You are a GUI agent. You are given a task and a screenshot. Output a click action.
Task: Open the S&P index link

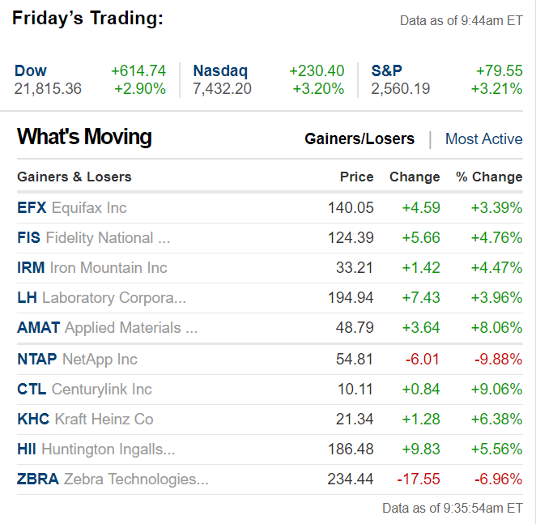(387, 71)
